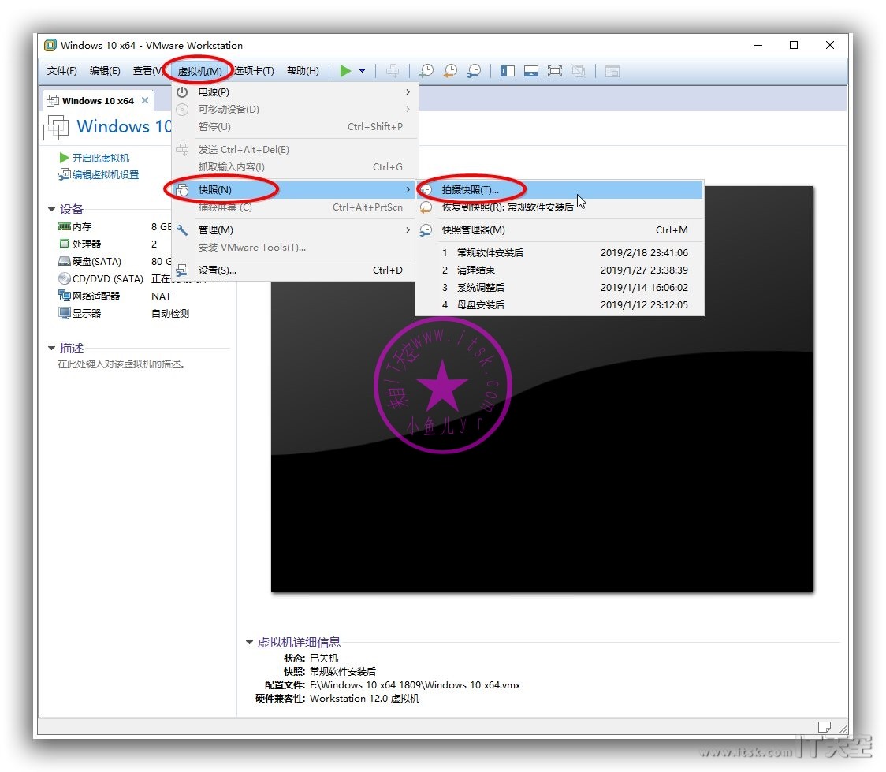Click the status bar message icon
This screenshot has height=772, width=886.
click(x=825, y=727)
